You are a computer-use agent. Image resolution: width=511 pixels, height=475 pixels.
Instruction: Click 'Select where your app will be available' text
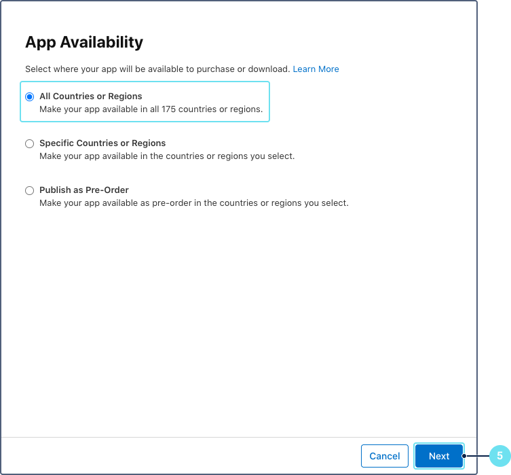(157, 69)
